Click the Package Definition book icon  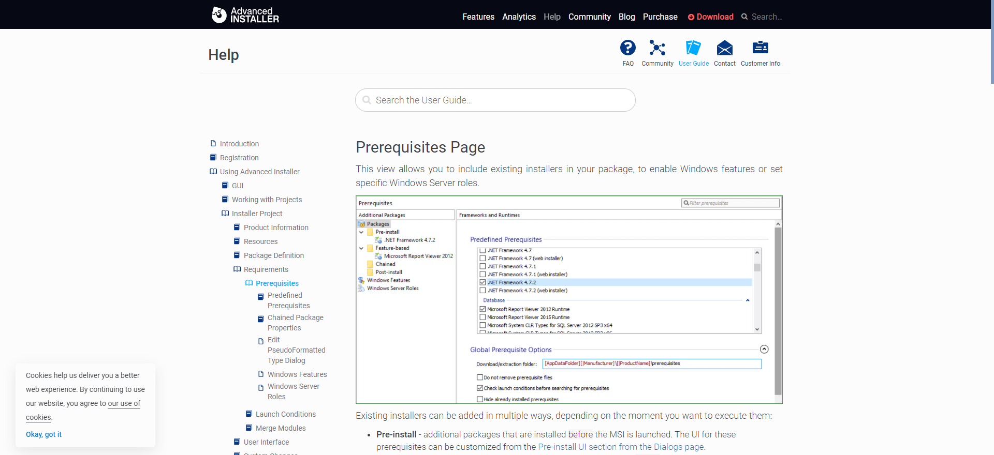point(237,255)
